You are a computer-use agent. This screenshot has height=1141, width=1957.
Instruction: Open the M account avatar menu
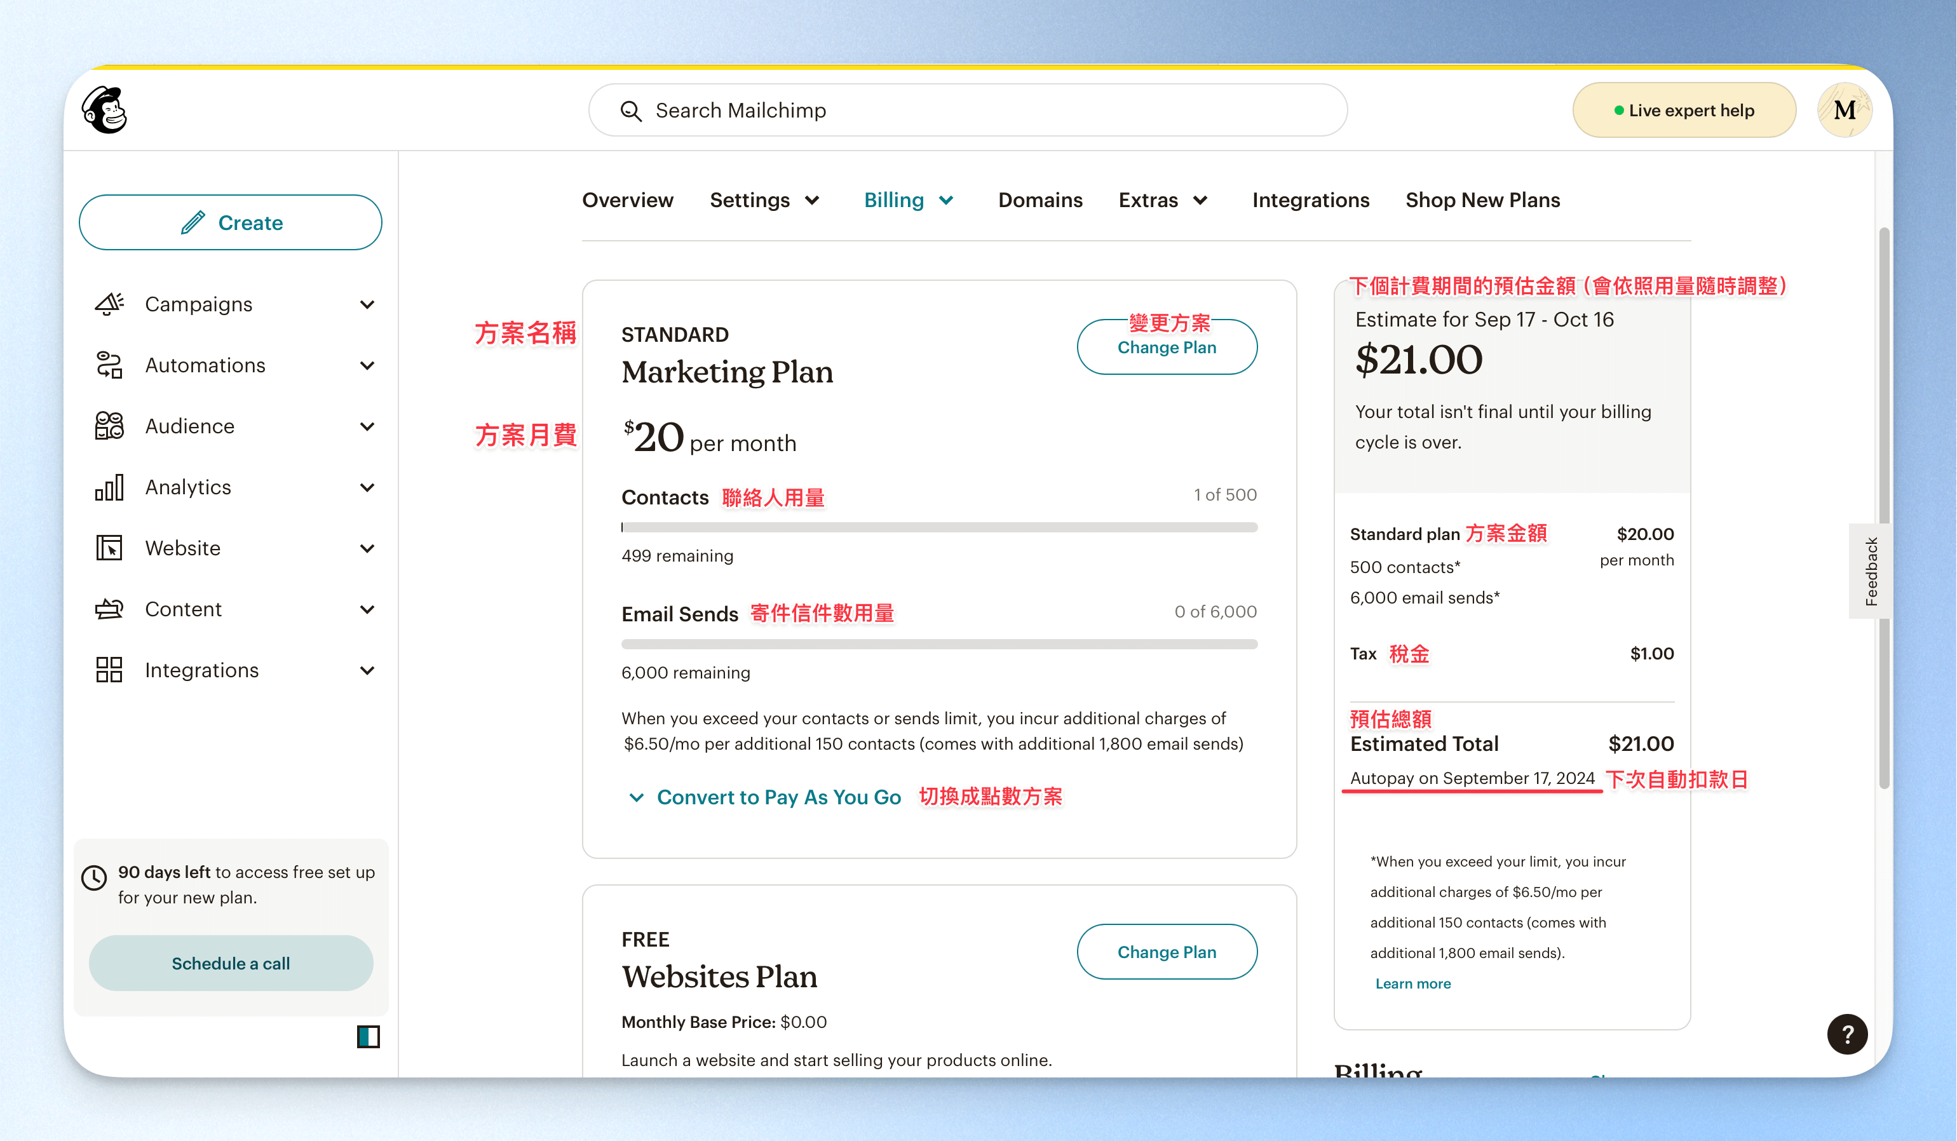click(x=1845, y=111)
